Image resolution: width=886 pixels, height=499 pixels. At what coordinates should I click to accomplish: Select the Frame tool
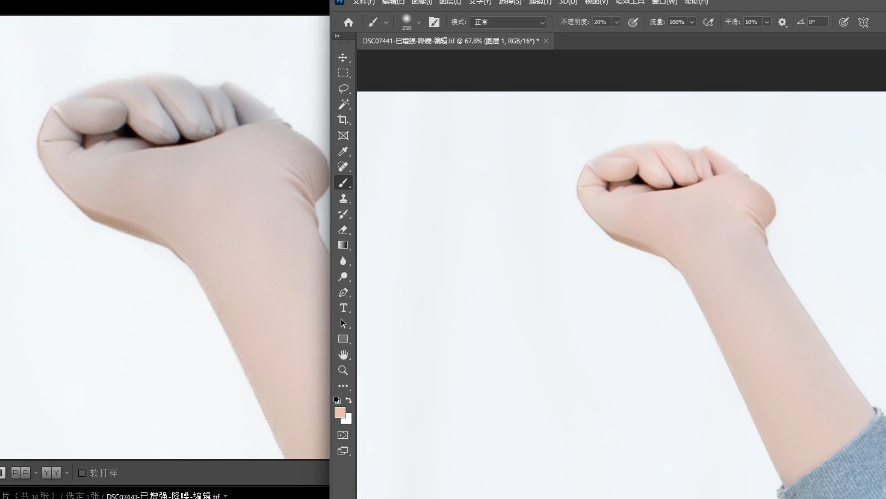coord(343,135)
